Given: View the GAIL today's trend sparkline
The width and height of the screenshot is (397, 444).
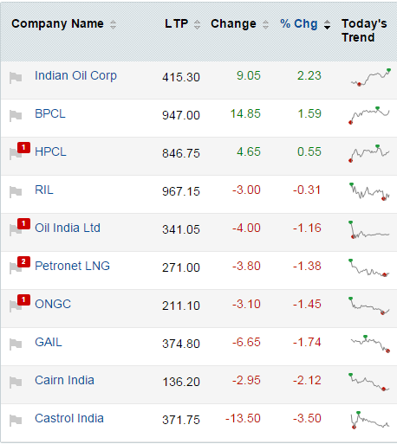Looking at the screenshot, I should (370, 344).
